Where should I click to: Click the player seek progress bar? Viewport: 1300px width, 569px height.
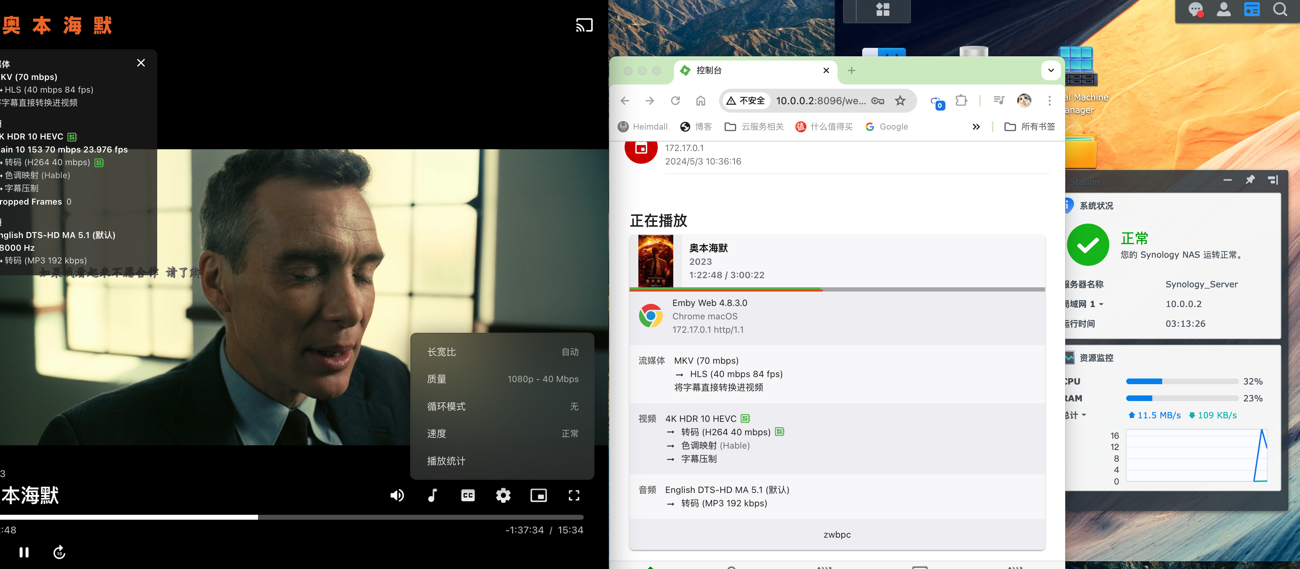292,517
